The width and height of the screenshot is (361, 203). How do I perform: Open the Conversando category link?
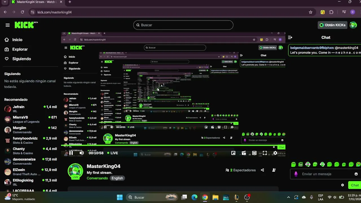(x=97, y=178)
